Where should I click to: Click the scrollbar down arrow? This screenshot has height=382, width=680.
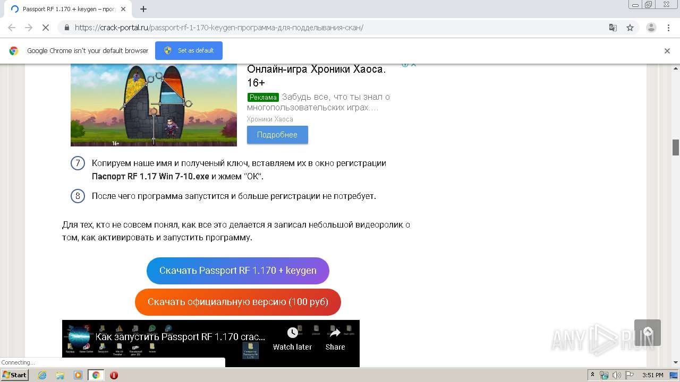pos(676,363)
